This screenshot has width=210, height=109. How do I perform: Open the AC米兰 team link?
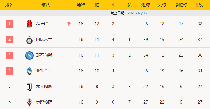pos(43,24)
